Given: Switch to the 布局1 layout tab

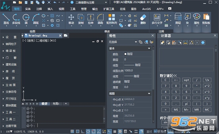Looking at the screenshot, I should 56,104.
